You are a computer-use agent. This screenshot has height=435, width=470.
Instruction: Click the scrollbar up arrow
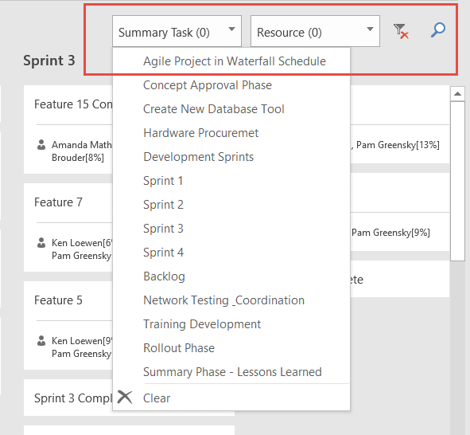457,94
